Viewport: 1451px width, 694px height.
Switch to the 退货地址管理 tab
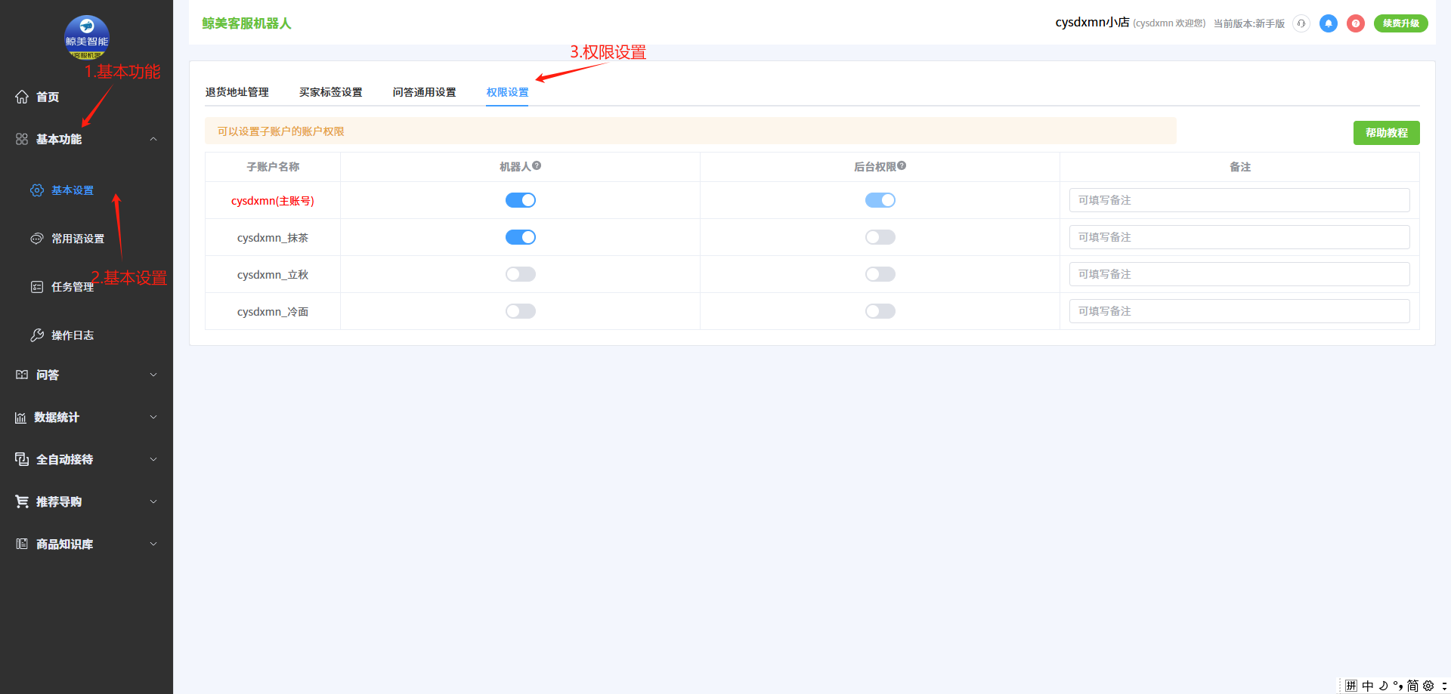coord(237,92)
